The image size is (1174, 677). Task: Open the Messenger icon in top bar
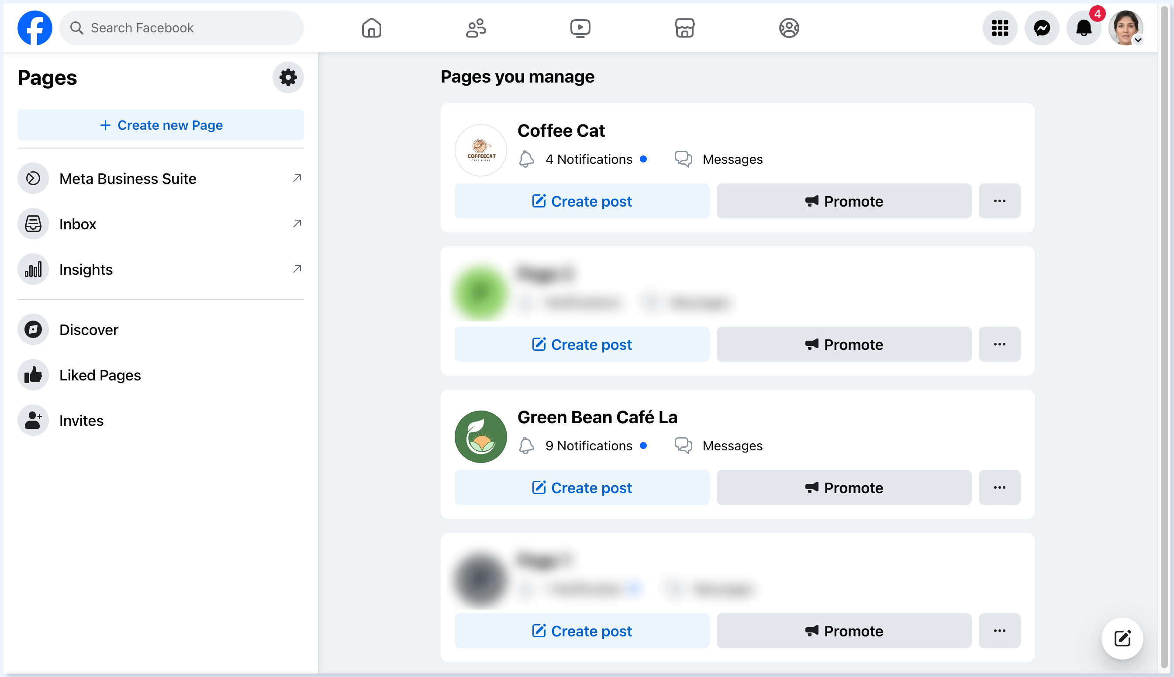[x=1042, y=28]
